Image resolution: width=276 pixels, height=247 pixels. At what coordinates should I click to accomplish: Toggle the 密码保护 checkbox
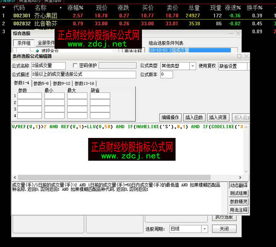tap(76, 66)
